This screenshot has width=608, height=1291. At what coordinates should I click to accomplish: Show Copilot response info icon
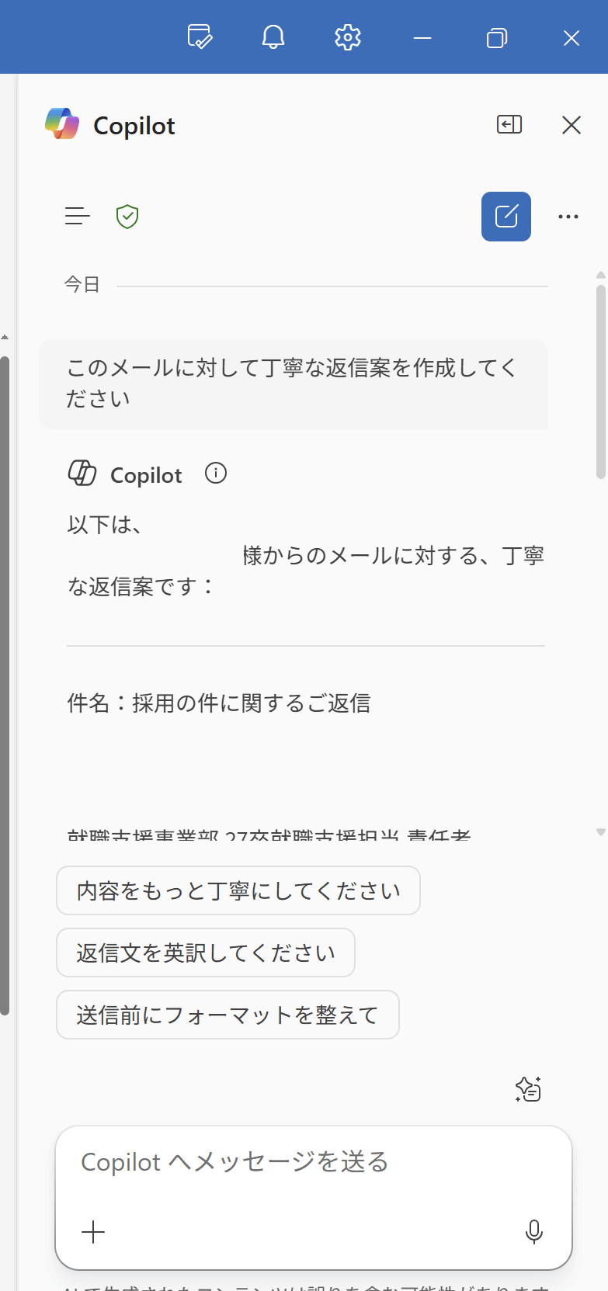point(216,473)
